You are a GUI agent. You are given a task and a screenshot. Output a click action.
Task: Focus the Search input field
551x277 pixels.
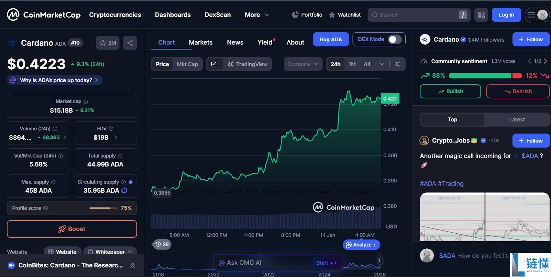coord(419,15)
